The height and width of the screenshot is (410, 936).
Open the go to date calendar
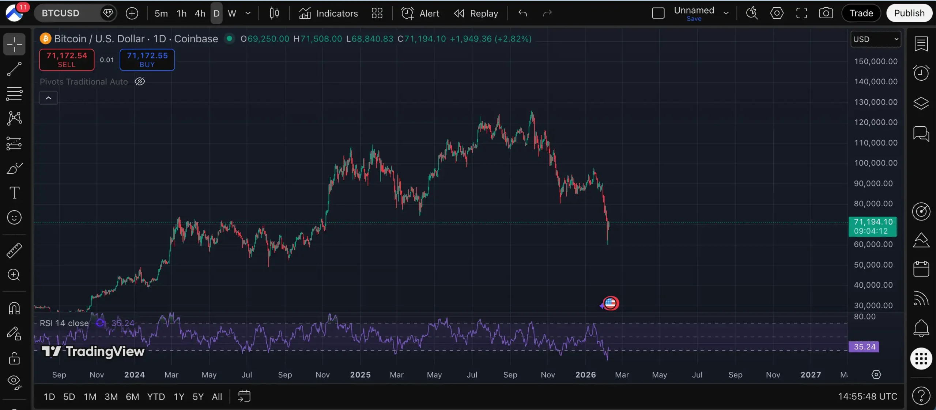(x=244, y=396)
